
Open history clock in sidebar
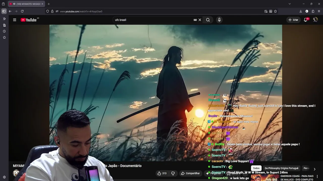click(x=4, y=31)
